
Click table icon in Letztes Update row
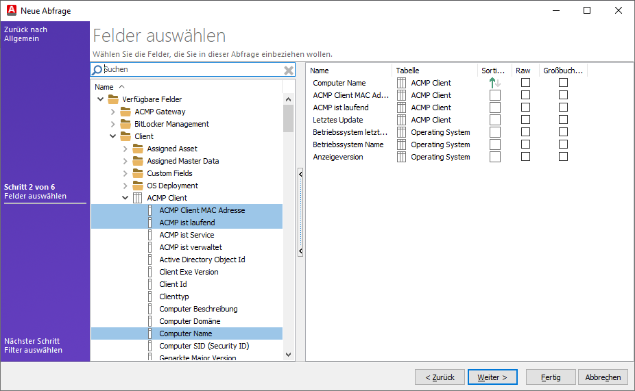(401, 120)
